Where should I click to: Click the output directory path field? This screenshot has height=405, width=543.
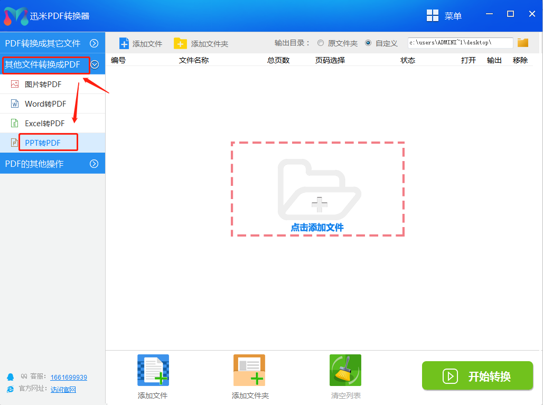[460, 43]
